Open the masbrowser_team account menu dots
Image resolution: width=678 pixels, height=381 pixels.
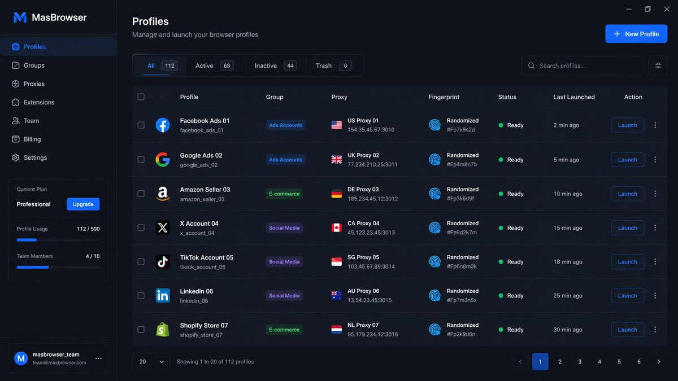pos(99,358)
